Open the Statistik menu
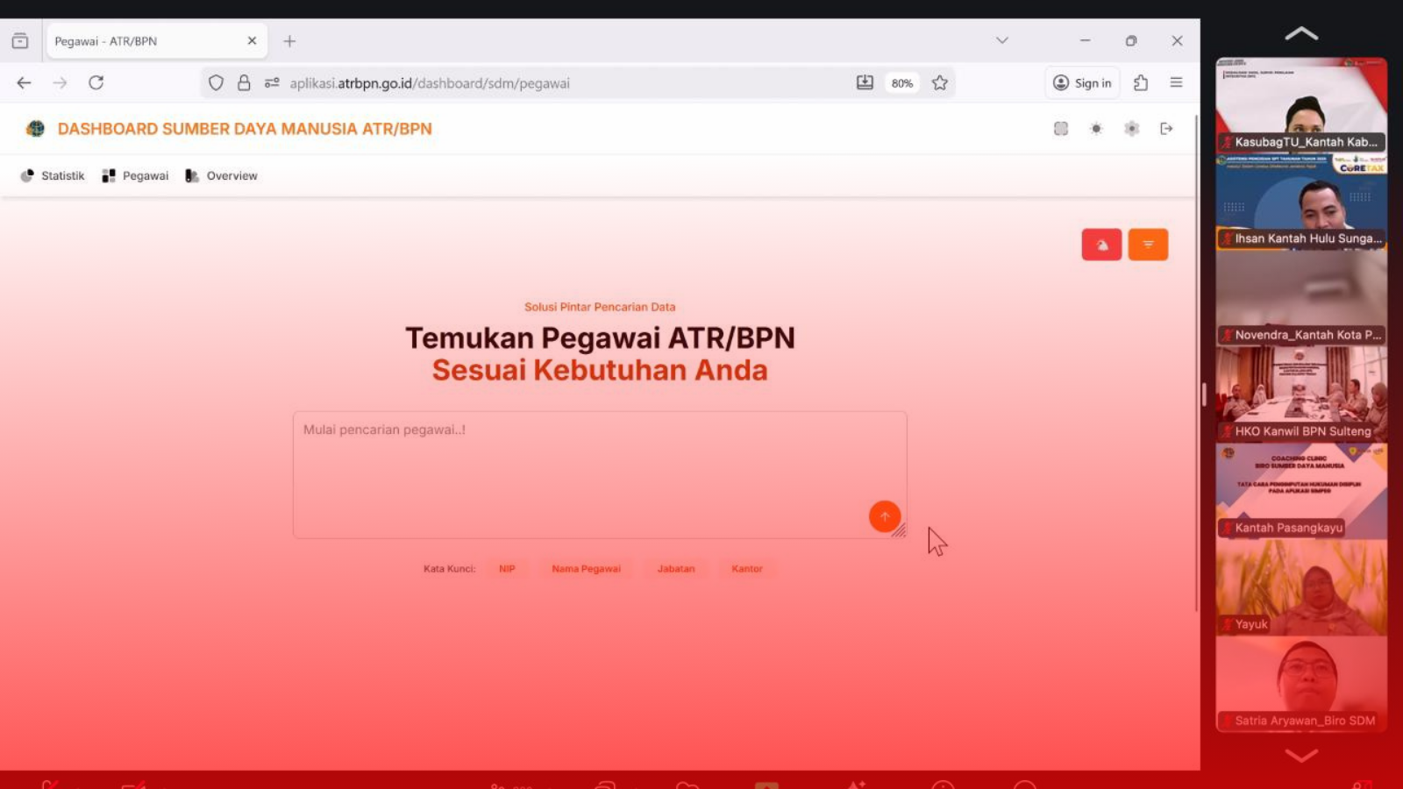This screenshot has width=1403, height=789. (53, 176)
